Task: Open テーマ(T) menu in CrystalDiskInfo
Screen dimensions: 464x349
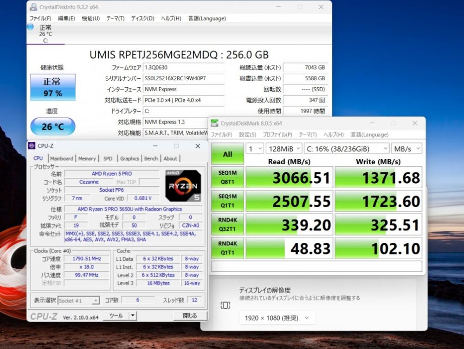Action: [x=116, y=19]
